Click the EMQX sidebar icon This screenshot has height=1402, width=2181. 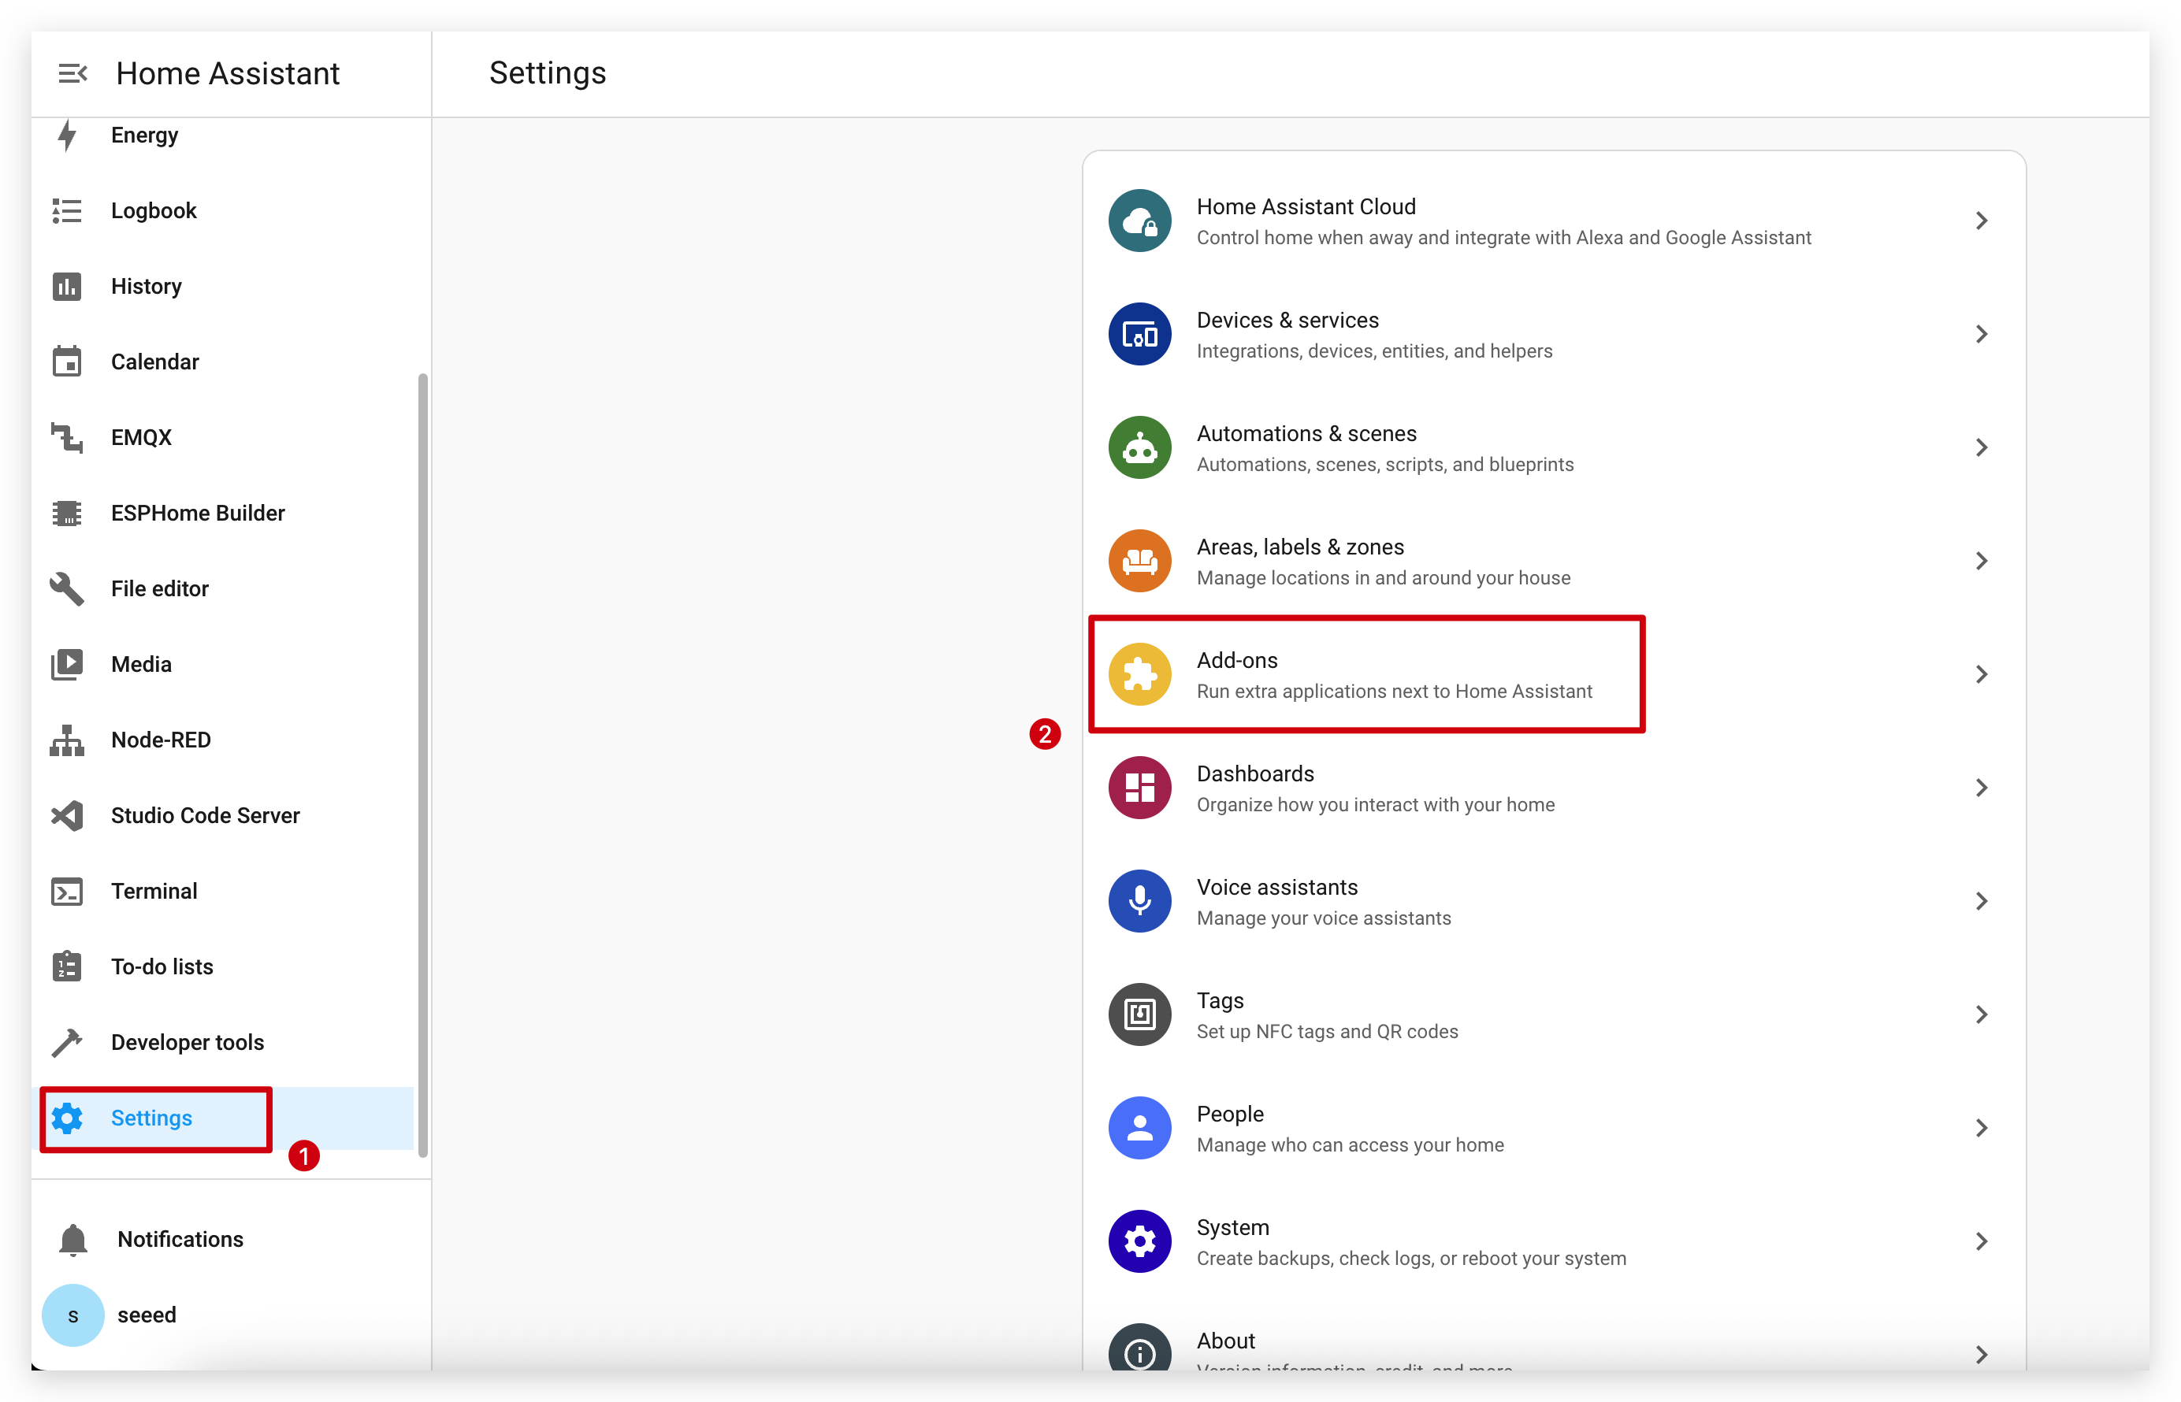(x=68, y=437)
